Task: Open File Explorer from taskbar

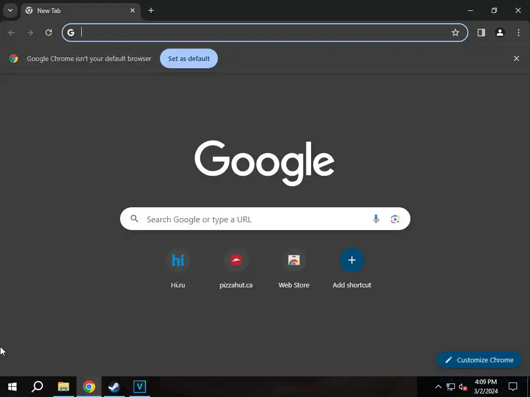Action: 63,387
